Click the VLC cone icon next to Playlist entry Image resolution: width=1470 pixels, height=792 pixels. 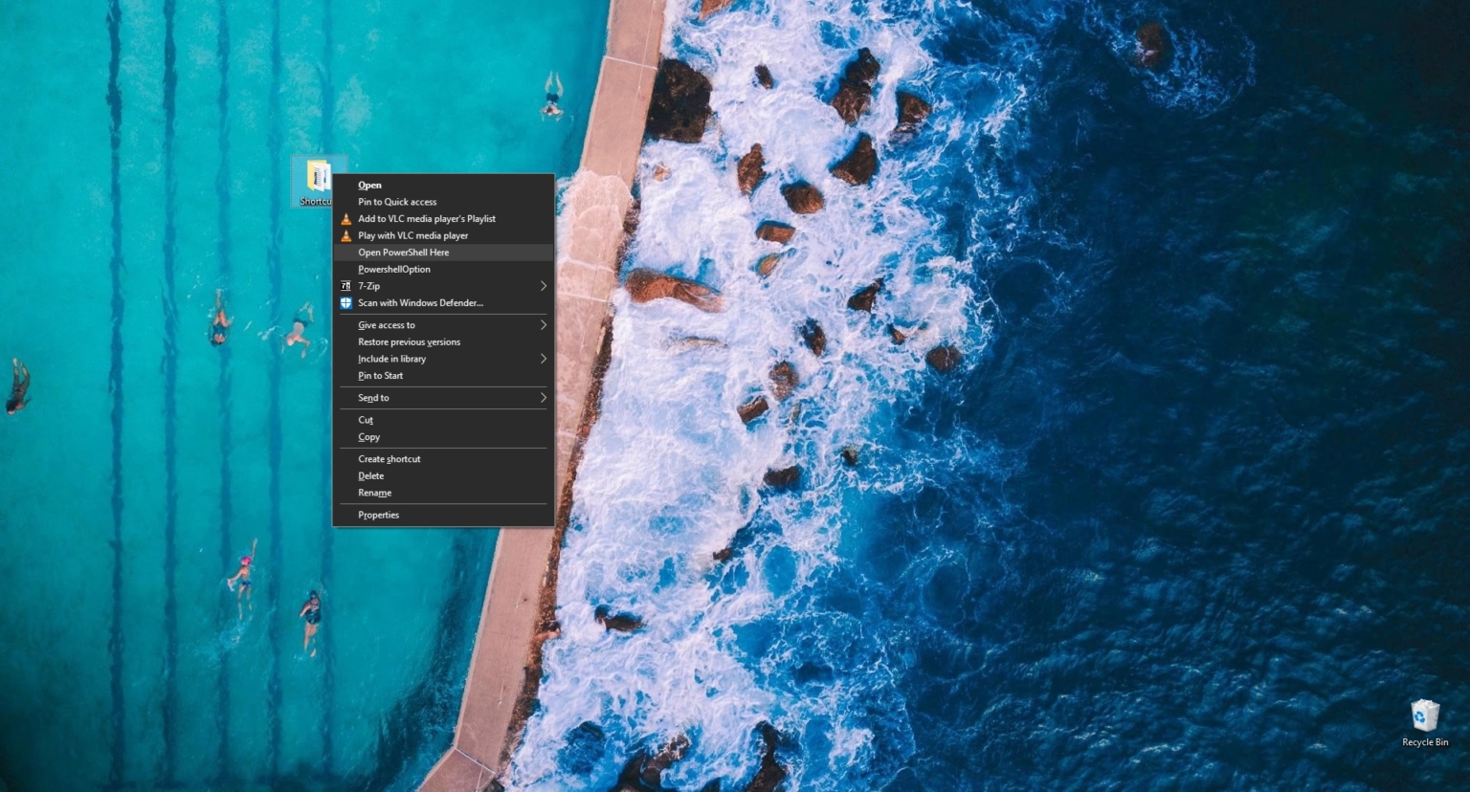pyautogui.click(x=345, y=218)
